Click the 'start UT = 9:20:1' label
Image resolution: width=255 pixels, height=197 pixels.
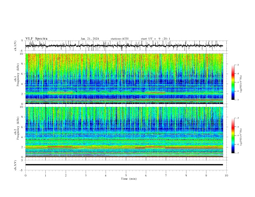156,39
